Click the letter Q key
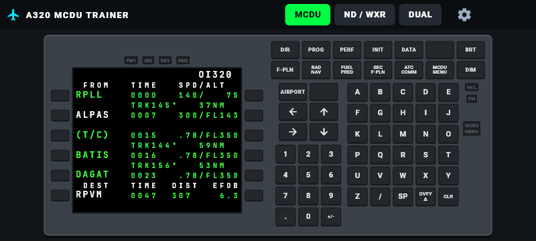This screenshot has height=241, width=536. pyautogui.click(x=380, y=155)
